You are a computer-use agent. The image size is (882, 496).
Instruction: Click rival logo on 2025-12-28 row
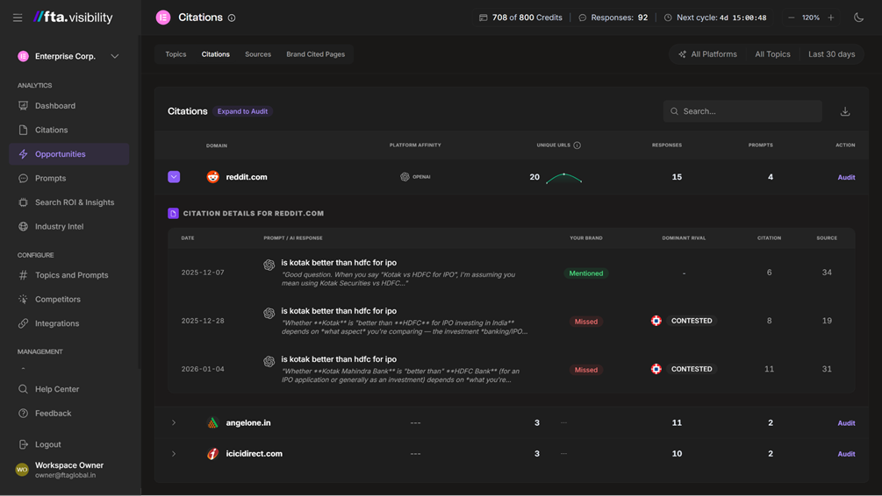(656, 321)
